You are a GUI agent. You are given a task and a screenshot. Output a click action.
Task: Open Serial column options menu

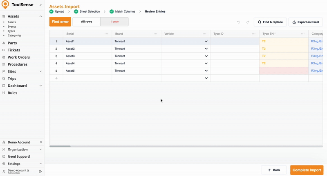106,34
